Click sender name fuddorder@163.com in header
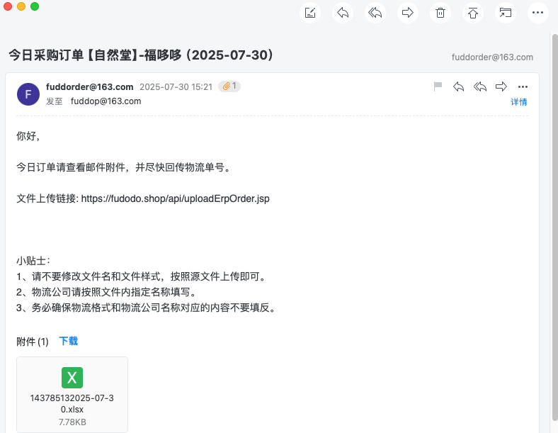558x433 pixels. [x=89, y=86]
